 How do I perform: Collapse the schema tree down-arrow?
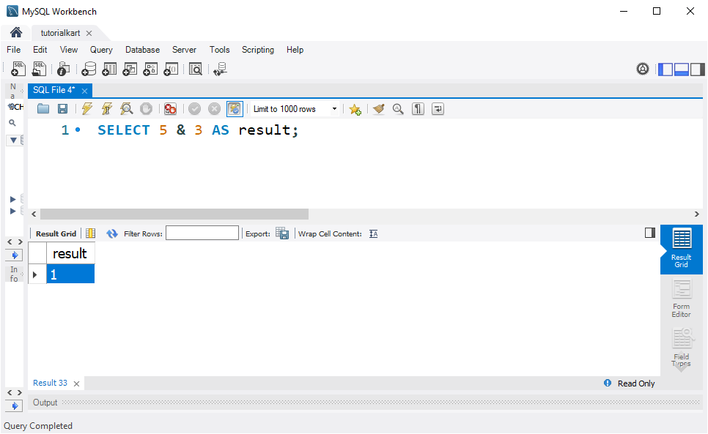point(13,141)
